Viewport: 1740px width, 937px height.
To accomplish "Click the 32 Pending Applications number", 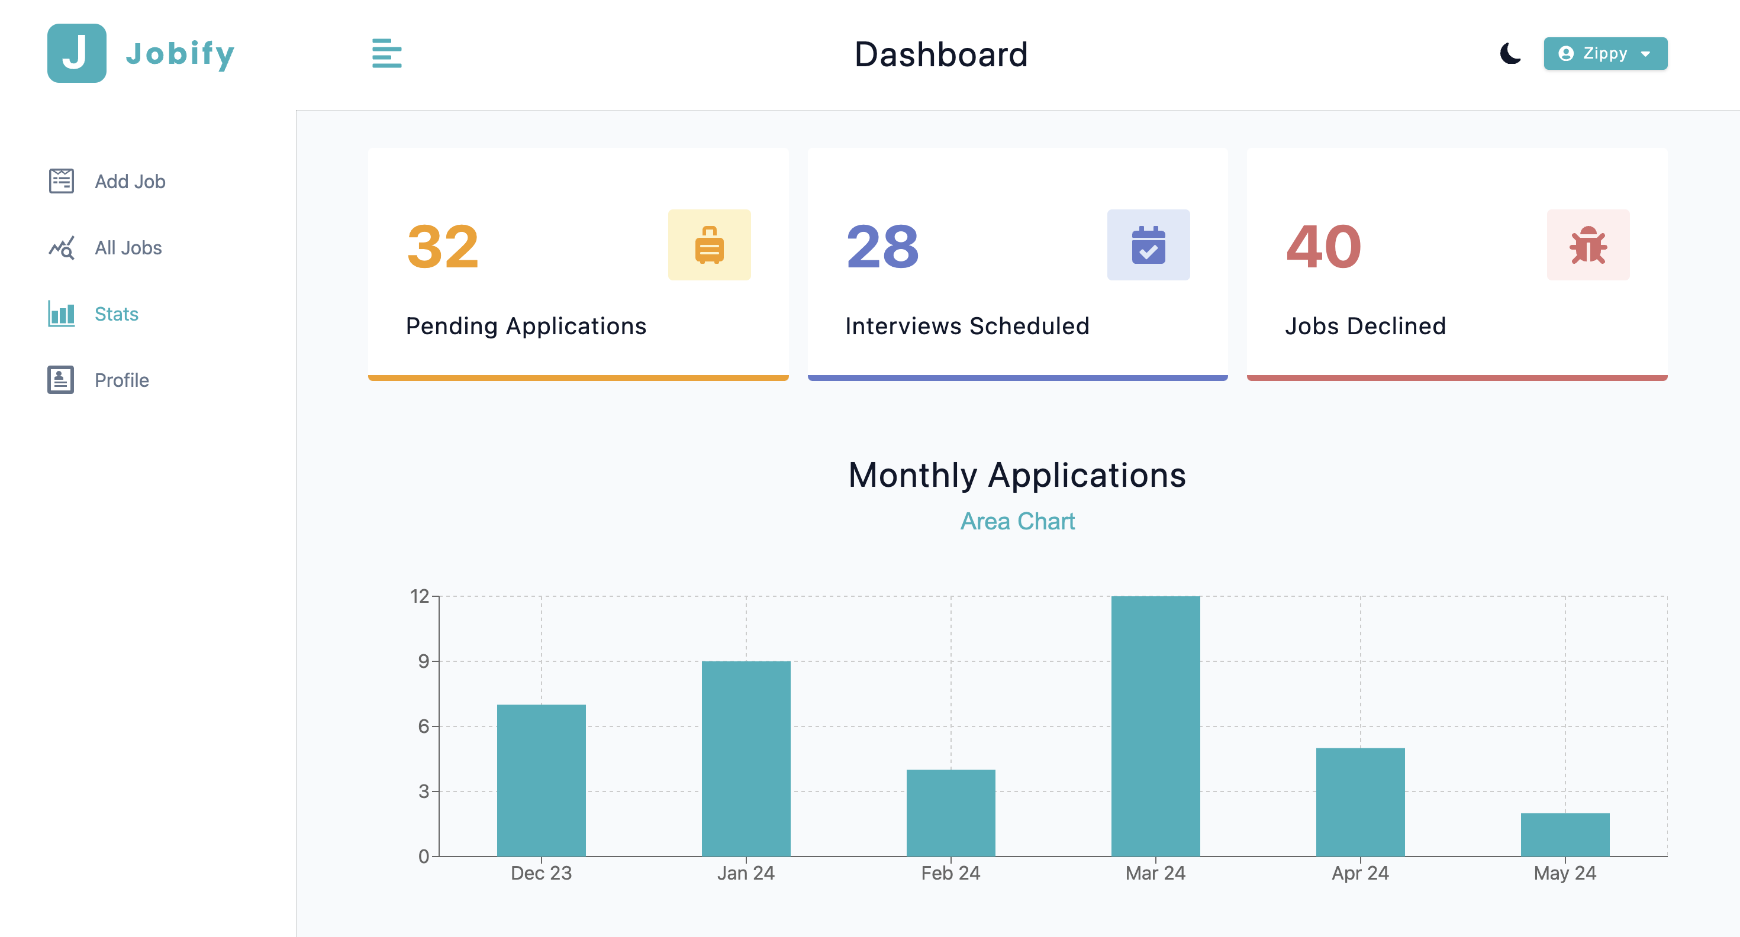I will (443, 247).
